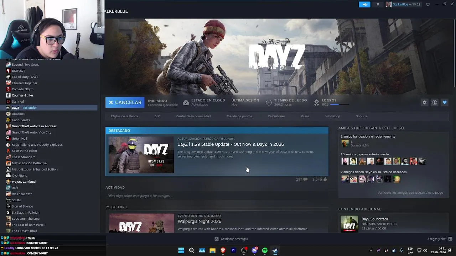Click the achievements progress bar

tap(340, 105)
